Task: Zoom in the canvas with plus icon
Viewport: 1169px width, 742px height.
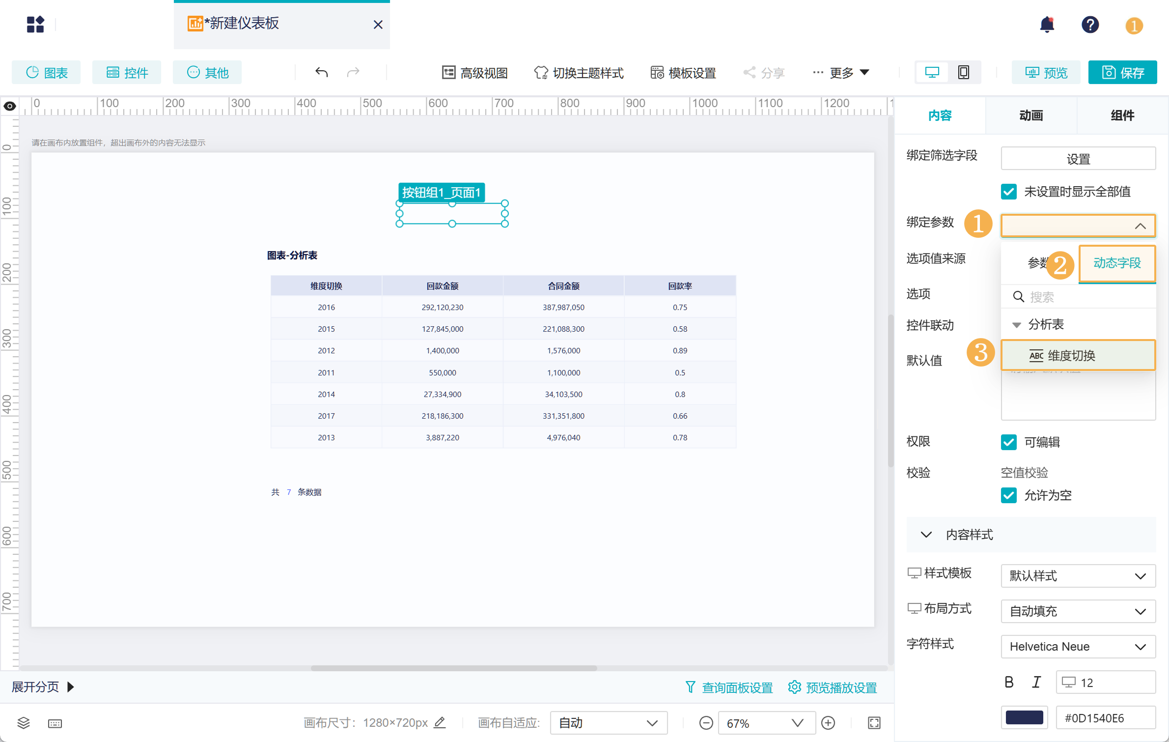Action: 828,723
